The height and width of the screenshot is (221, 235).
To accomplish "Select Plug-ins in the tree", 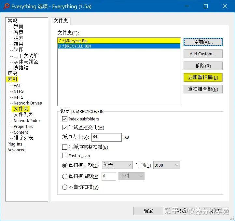I will pyautogui.click(x=15, y=144).
